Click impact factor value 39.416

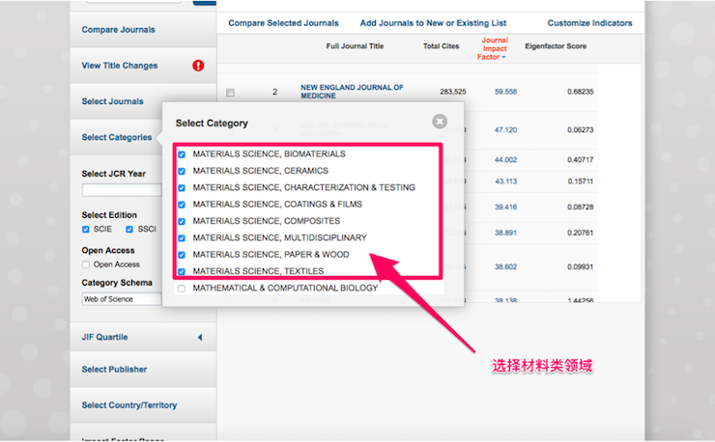click(505, 207)
